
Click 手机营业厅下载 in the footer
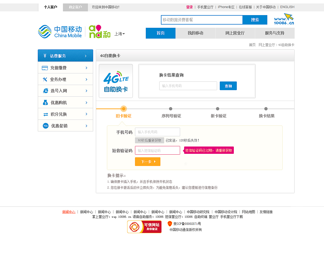coord(232,217)
